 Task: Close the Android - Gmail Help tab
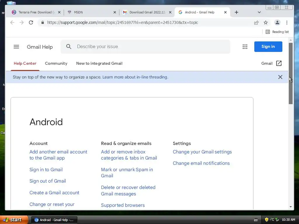225,12
